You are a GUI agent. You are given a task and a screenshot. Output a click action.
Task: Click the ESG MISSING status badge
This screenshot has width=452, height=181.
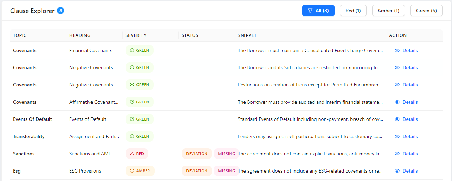coord(226,171)
